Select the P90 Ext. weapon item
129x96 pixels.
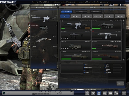pyautogui.click(x=76, y=45)
